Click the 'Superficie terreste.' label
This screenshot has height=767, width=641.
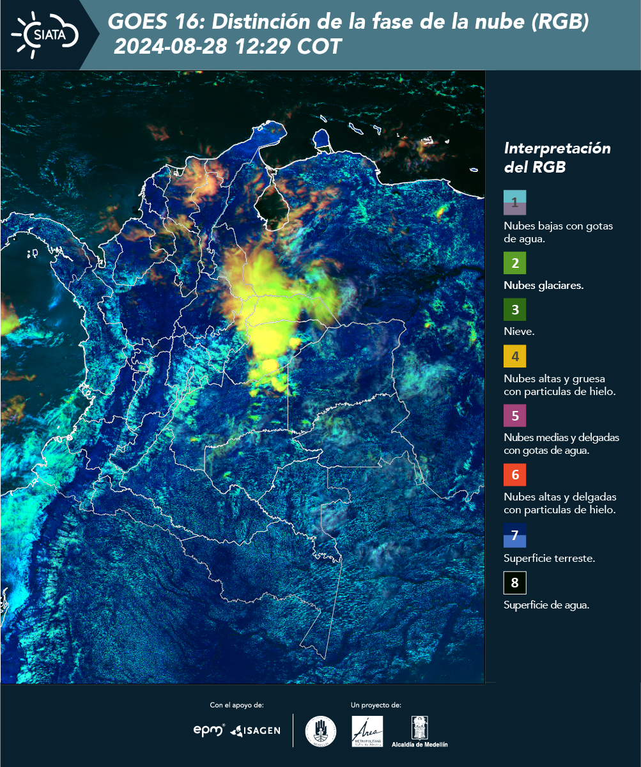[550, 559]
